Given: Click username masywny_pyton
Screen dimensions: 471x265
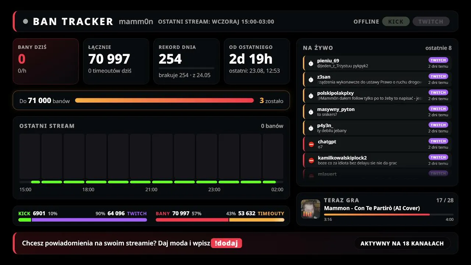Looking at the screenshot, I should tap(336, 109).
